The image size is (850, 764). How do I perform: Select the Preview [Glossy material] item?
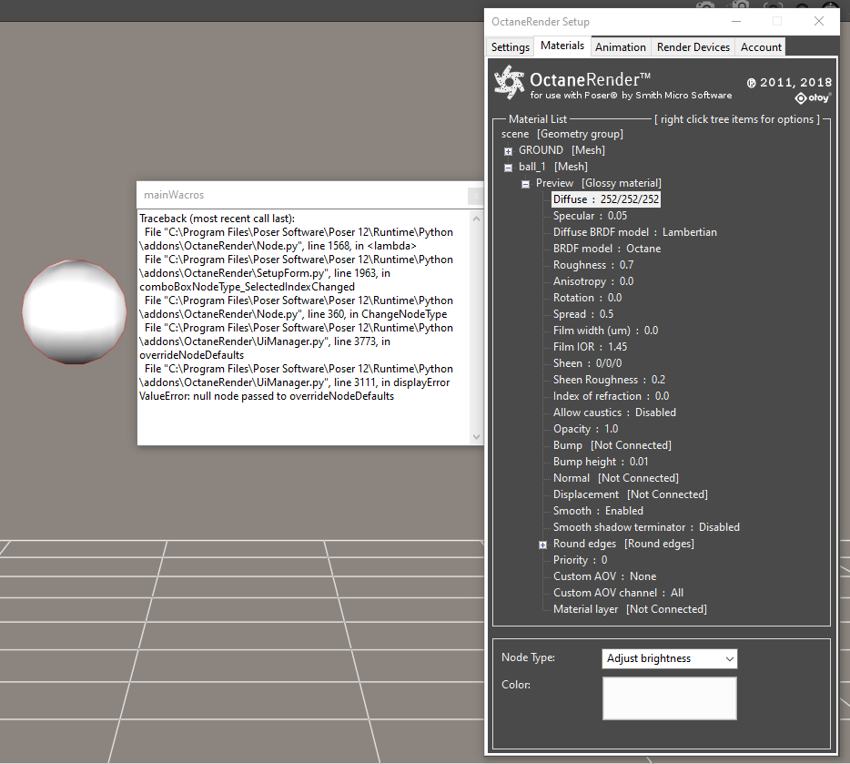(599, 183)
